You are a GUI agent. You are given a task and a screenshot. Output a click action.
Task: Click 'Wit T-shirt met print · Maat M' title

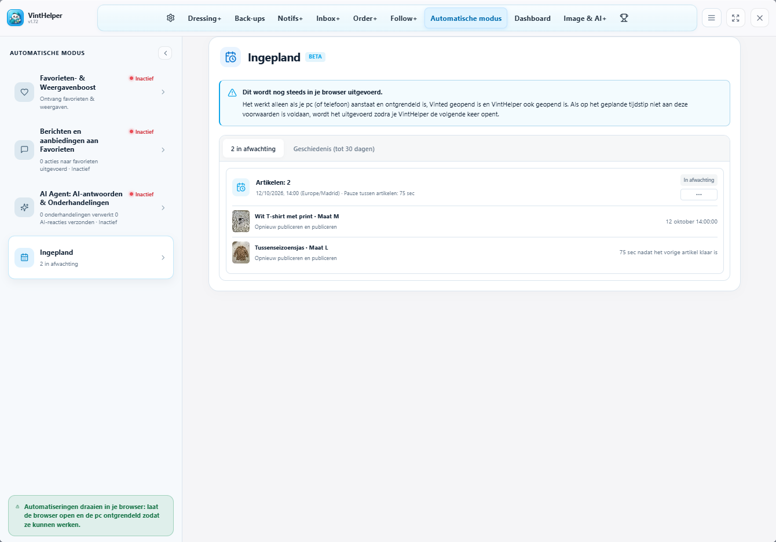point(297,217)
